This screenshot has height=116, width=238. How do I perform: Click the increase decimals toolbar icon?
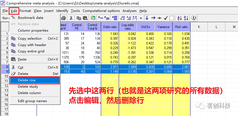(x=122, y=18)
